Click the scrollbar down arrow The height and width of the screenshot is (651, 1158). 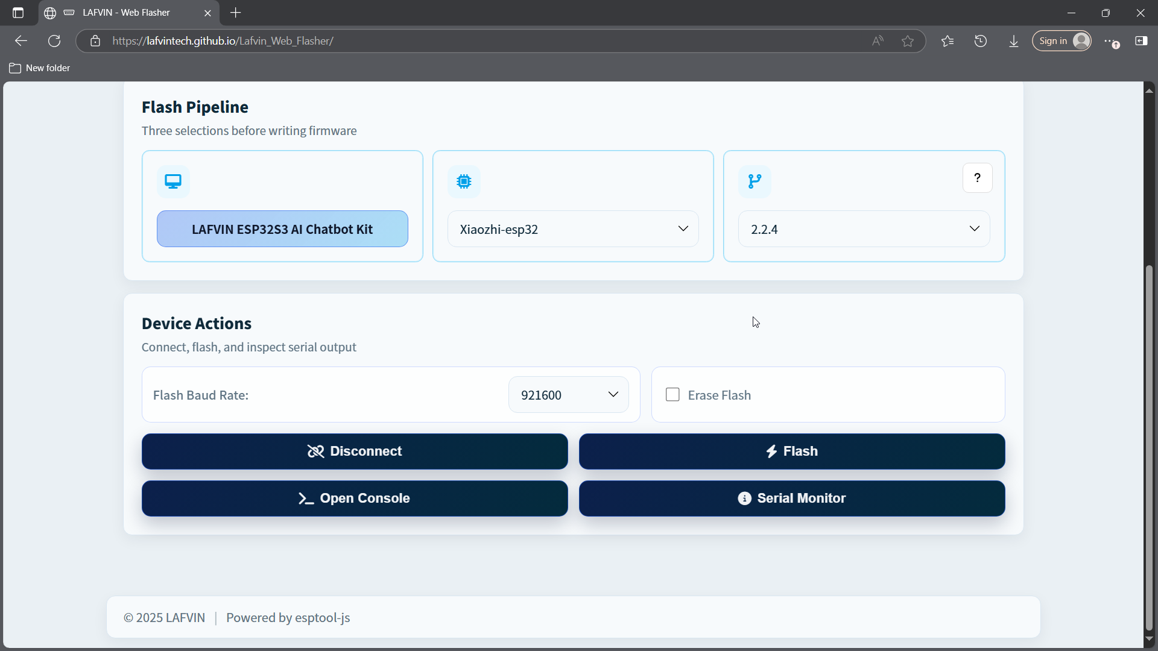point(1149,639)
